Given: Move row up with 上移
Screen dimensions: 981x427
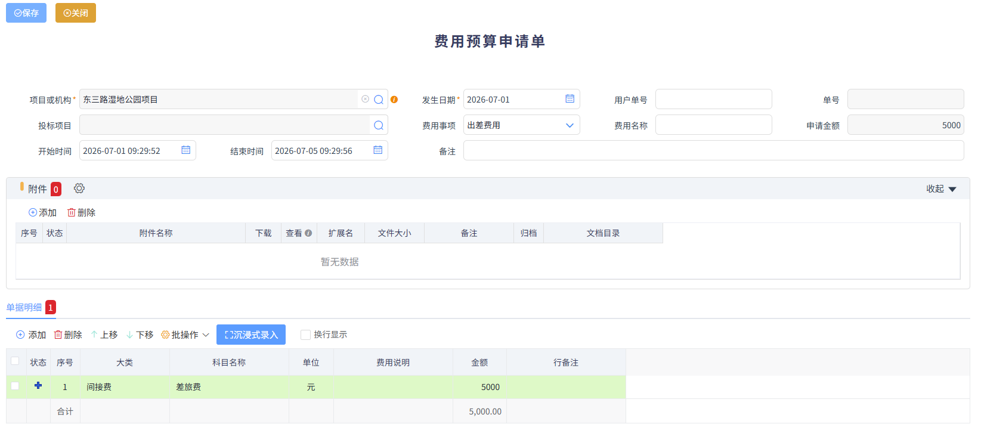Looking at the screenshot, I should coord(104,335).
